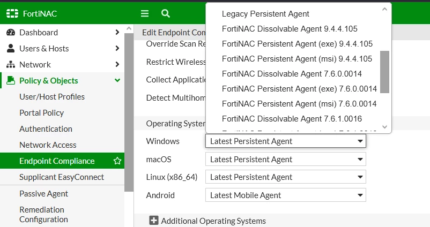Open User/Host Profiles page
430x227 pixels.
52,97
